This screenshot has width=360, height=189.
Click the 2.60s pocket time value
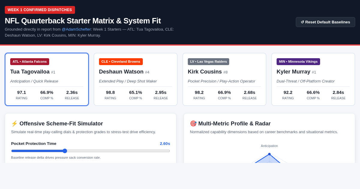point(165,143)
